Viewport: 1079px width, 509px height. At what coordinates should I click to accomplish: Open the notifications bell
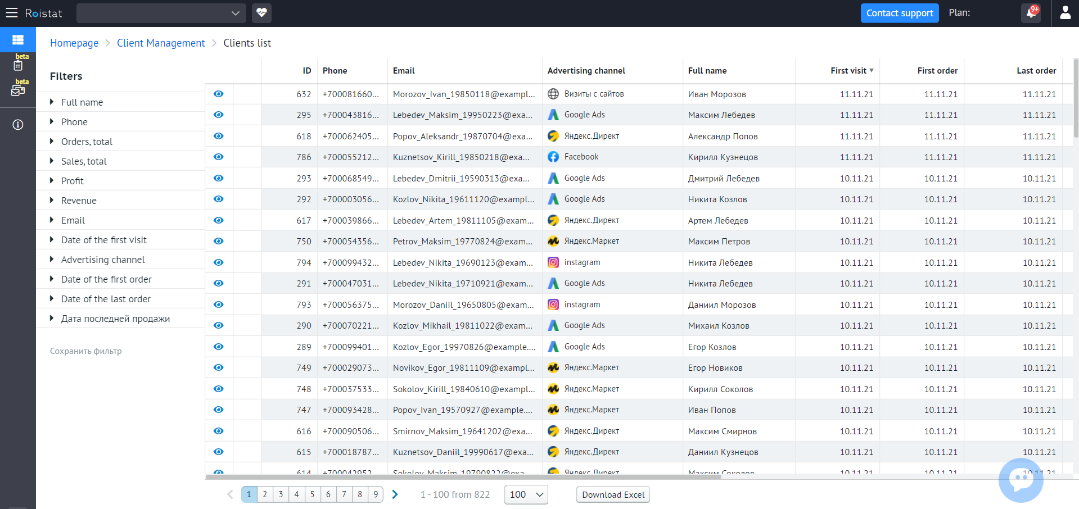1031,13
